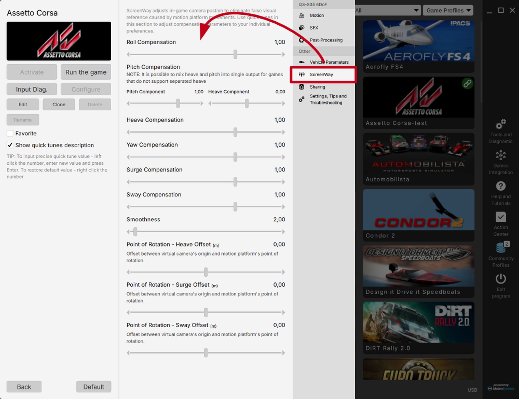This screenshot has width=519, height=399.
Task: Open Condor 2 profile thumbnail
Action: pos(418,210)
